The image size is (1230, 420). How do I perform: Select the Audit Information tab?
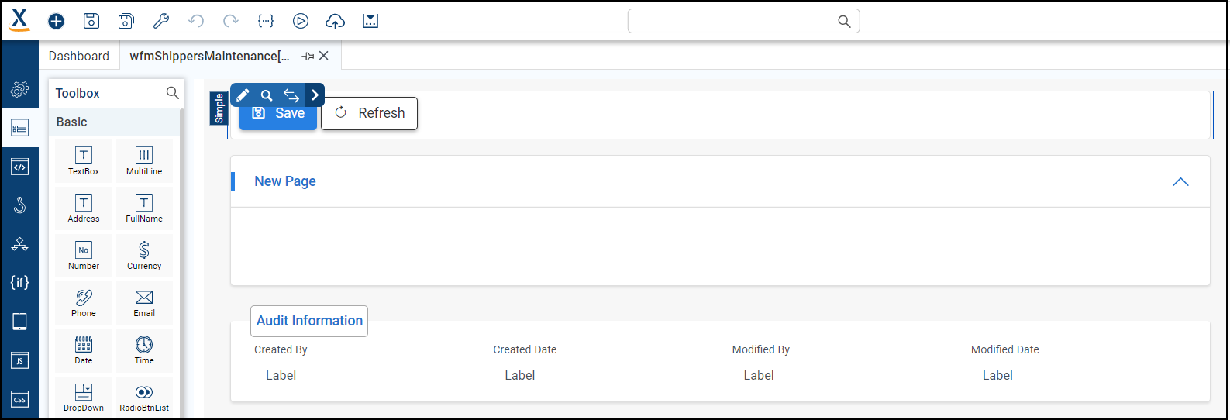click(x=309, y=321)
